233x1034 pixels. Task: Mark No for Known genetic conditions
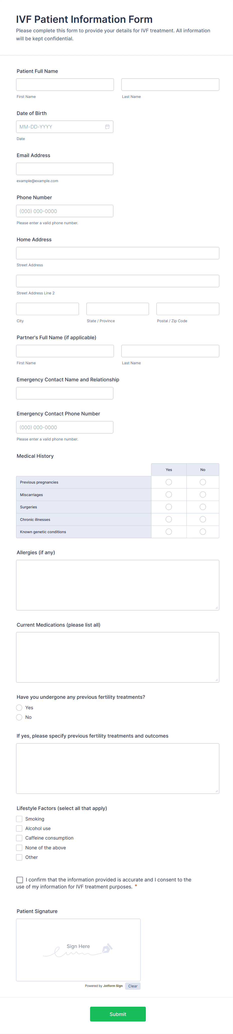[x=203, y=532]
